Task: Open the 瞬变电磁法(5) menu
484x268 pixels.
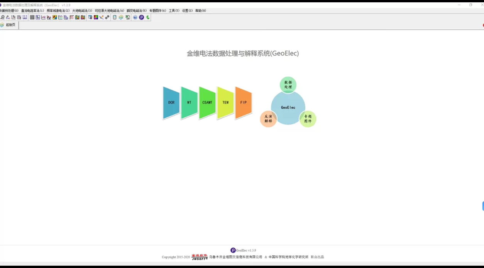Action: [137, 11]
